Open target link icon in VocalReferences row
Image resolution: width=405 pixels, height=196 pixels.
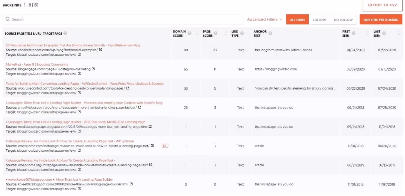pyautogui.click(x=79, y=55)
